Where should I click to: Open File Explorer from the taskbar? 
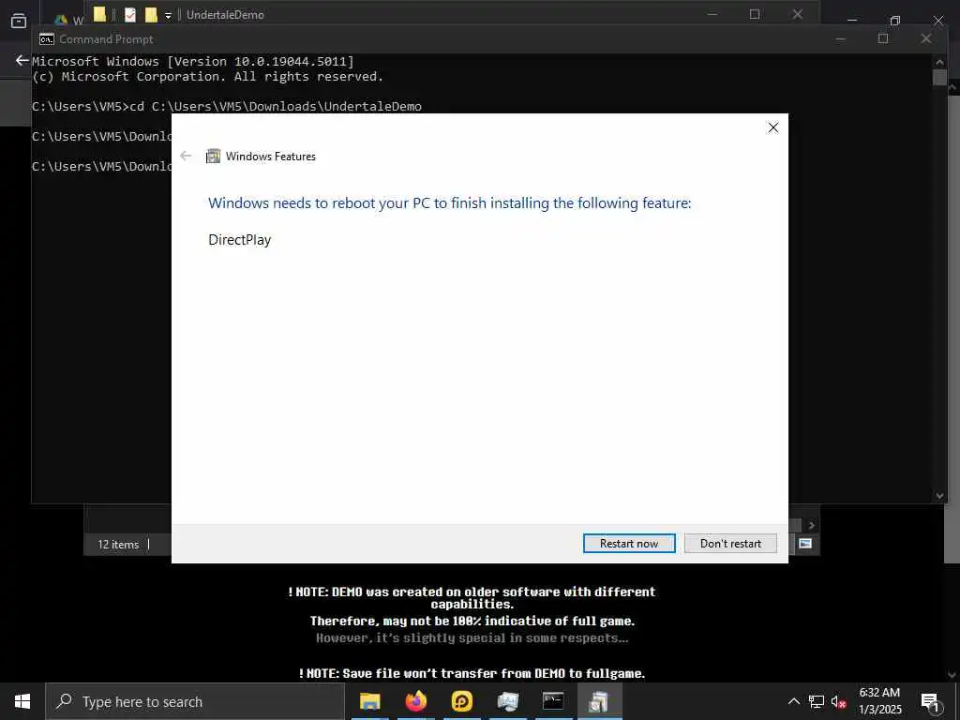(369, 701)
